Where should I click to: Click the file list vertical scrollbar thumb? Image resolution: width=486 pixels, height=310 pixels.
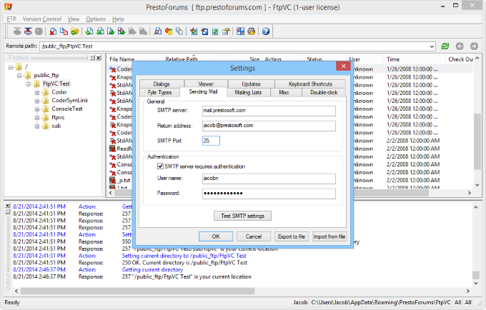(477, 141)
